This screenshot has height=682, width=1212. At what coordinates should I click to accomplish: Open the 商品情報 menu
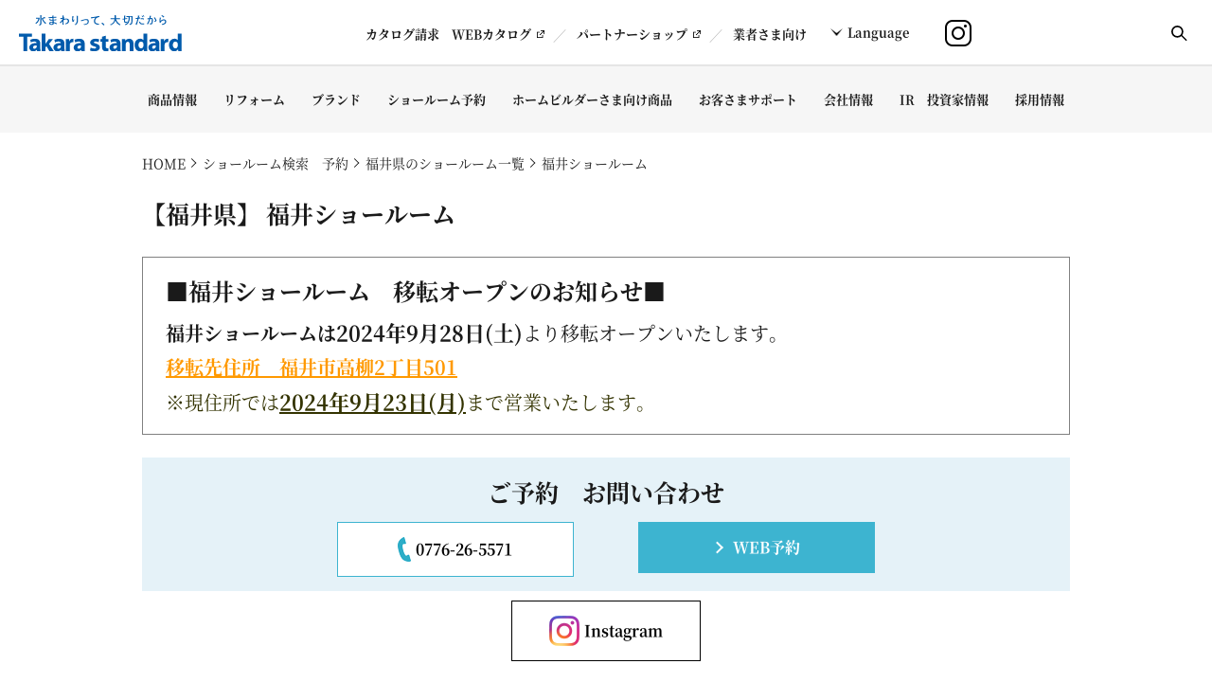pyautogui.click(x=172, y=99)
